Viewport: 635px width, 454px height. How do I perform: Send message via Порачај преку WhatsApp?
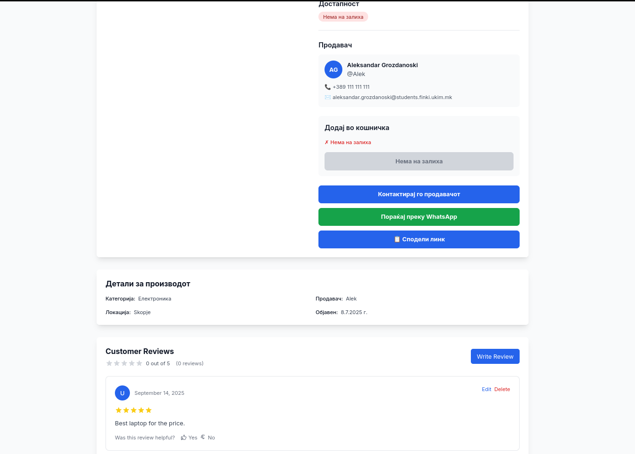point(419,217)
